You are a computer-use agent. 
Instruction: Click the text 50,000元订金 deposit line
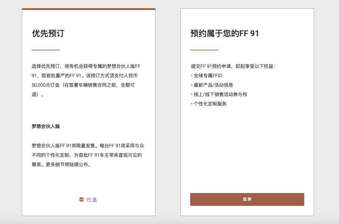[83, 85]
